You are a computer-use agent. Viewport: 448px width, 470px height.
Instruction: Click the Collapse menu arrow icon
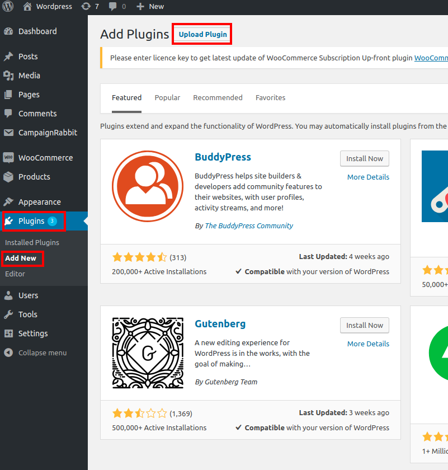point(9,352)
